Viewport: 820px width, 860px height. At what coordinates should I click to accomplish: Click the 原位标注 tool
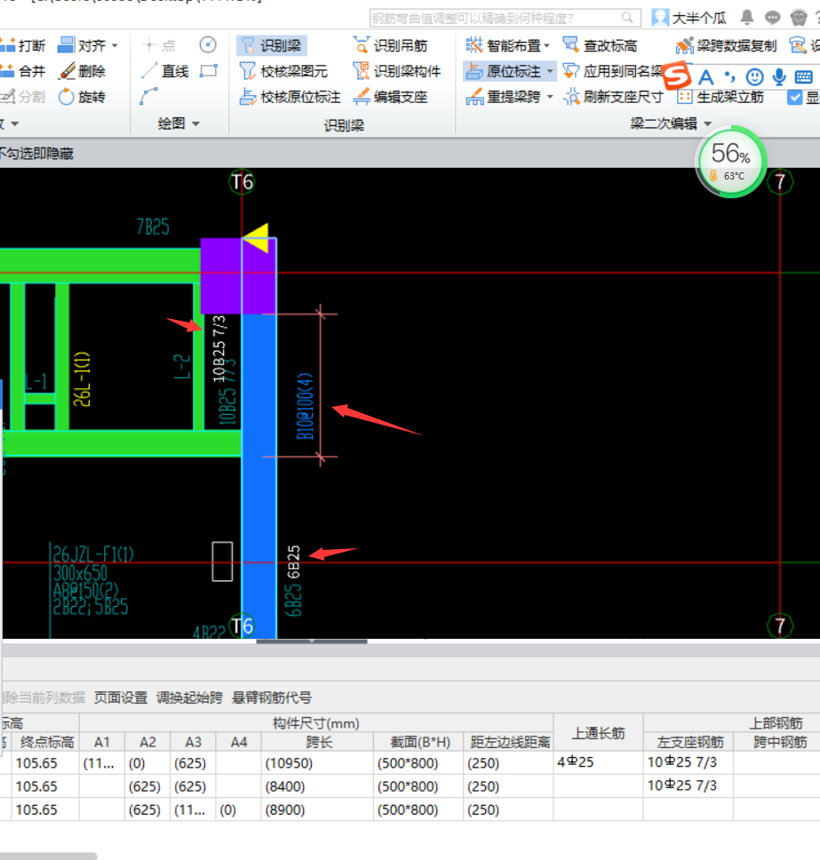pos(504,71)
